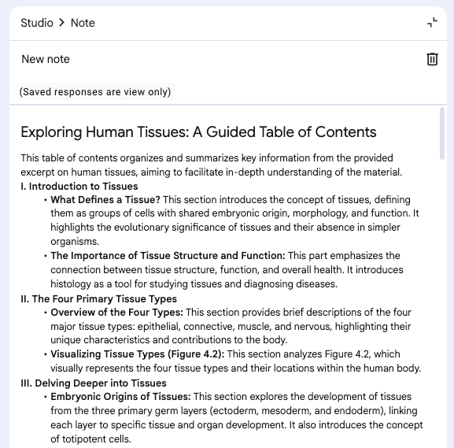Click the breadcrumb chevron between Studio and Note

pos(61,23)
